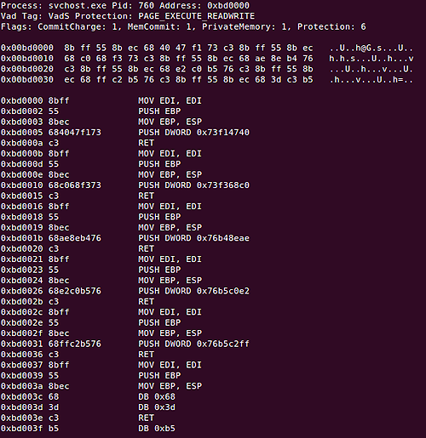Click hex dump row address 0x00bd0010
Screen dimensions: 426x438
click(x=27, y=59)
